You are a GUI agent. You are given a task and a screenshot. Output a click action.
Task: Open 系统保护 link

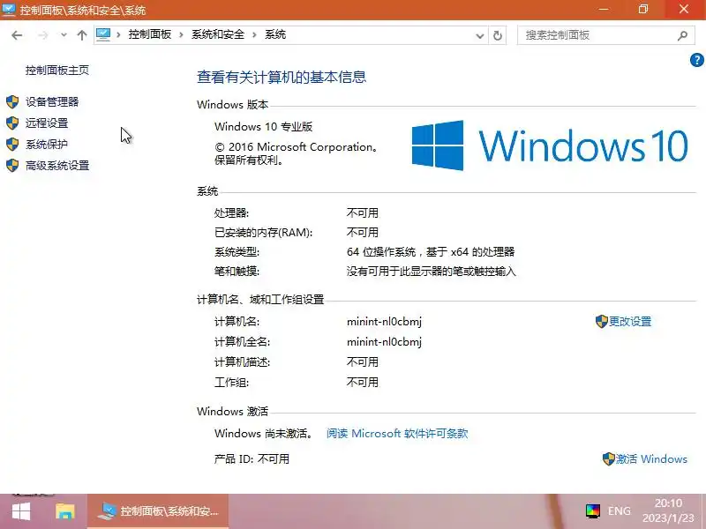click(47, 144)
